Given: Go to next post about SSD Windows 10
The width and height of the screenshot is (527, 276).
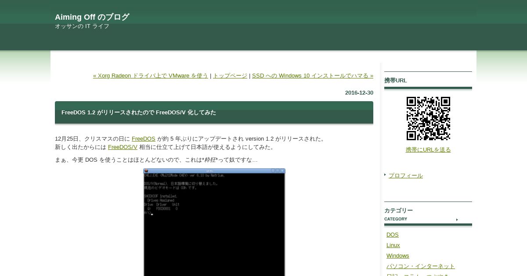Looking at the screenshot, I should pyautogui.click(x=313, y=76).
